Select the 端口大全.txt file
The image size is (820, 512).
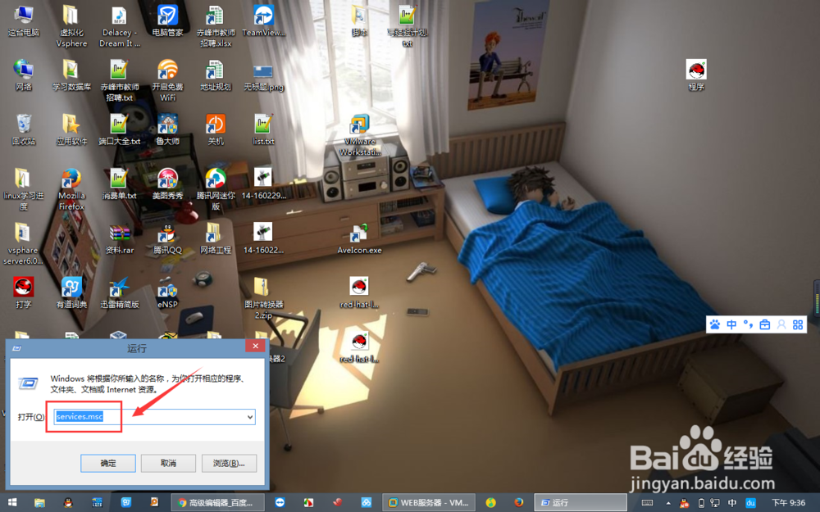(120, 129)
